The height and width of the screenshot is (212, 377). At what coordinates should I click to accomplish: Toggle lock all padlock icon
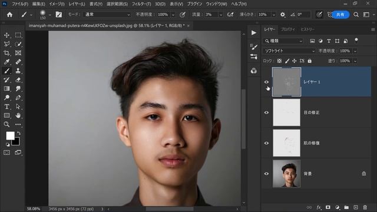[x=310, y=61]
